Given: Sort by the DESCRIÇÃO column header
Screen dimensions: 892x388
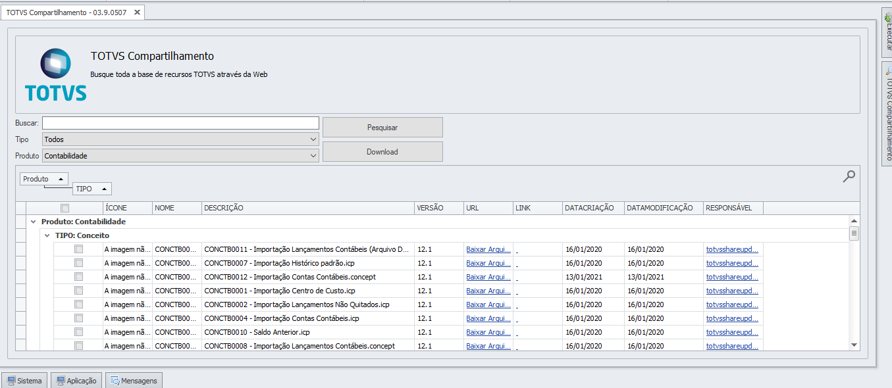Looking at the screenshot, I should tap(308, 208).
